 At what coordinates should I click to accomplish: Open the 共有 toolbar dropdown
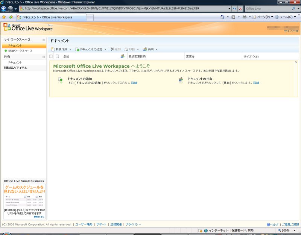(x=150, y=49)
